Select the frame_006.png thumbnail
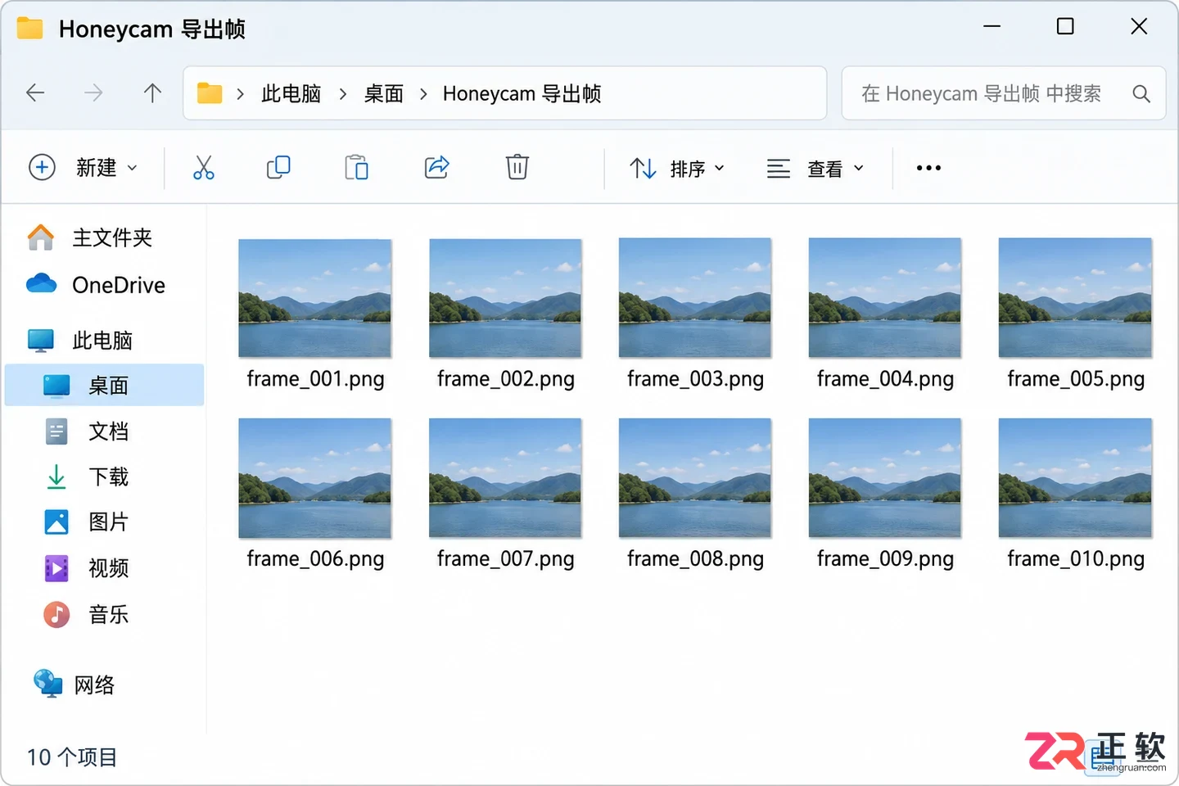The height and width of the screenshot is (786, 1179). tap(315, 478)
